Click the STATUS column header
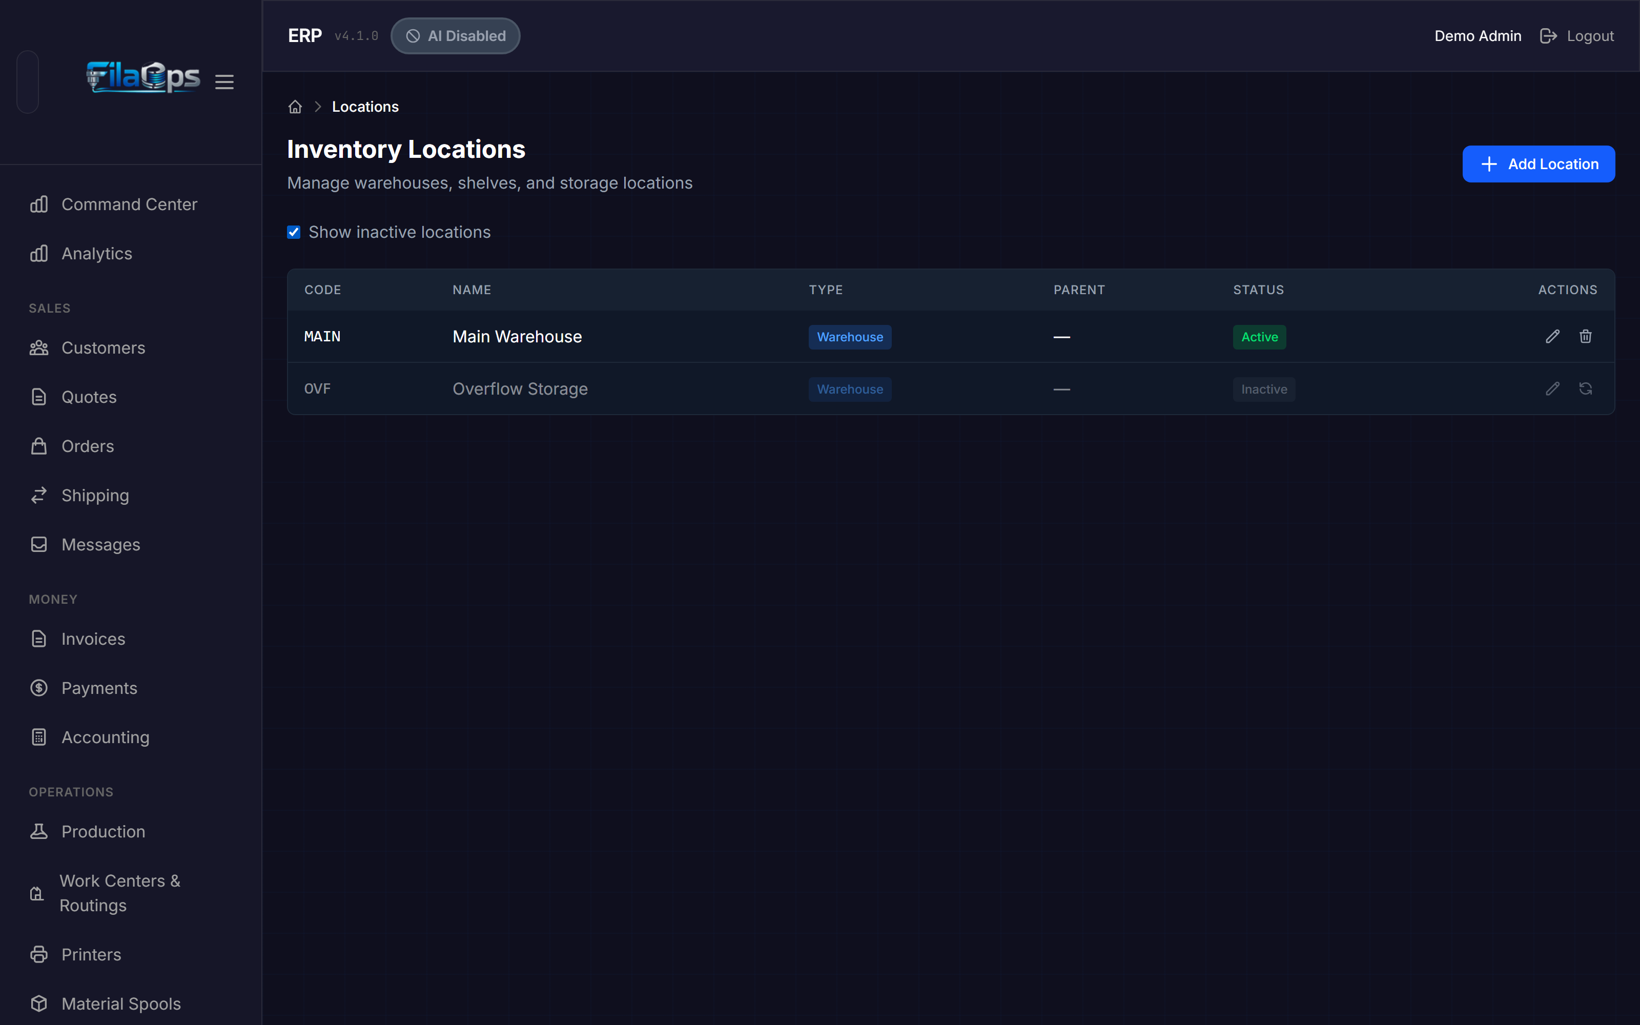 1259,290
